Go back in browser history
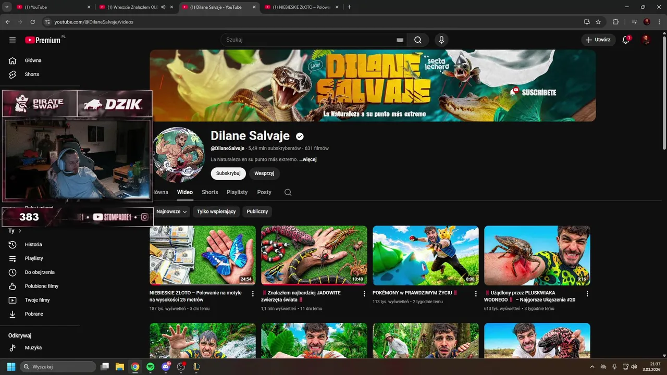 (x=7, y=22)
